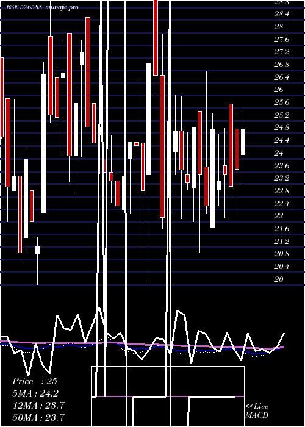305x427 pixels.
Task: Click the BSE 526588 munafa.pro title
Action: click(43, 7)
